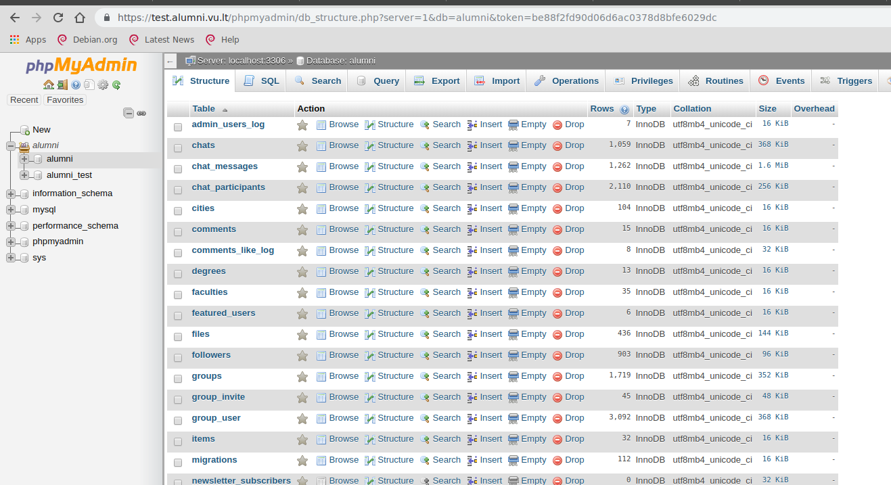Expand the performance_schema tree node
This screenshot has width=891, height=485.
click(10, 226)
